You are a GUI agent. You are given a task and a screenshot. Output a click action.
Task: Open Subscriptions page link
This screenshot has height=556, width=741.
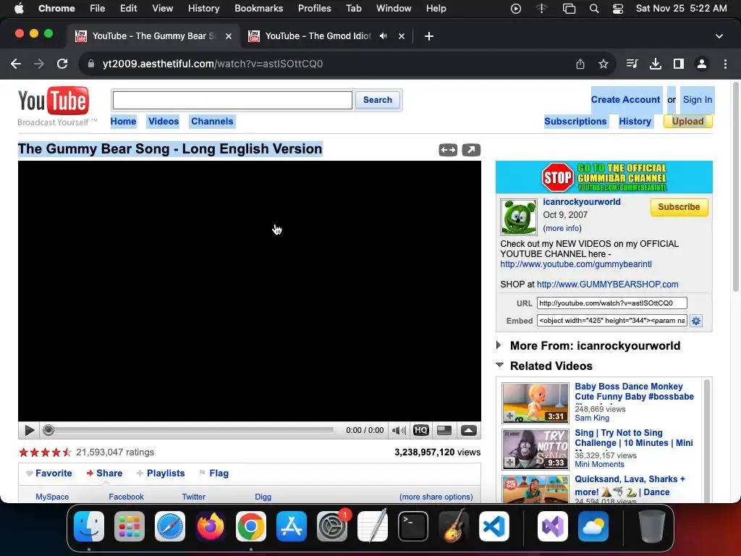tap(575, 122)
